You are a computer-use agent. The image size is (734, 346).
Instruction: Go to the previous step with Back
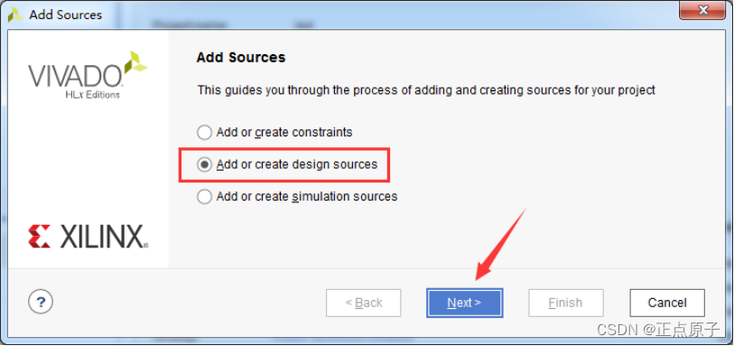pos(363,303)
